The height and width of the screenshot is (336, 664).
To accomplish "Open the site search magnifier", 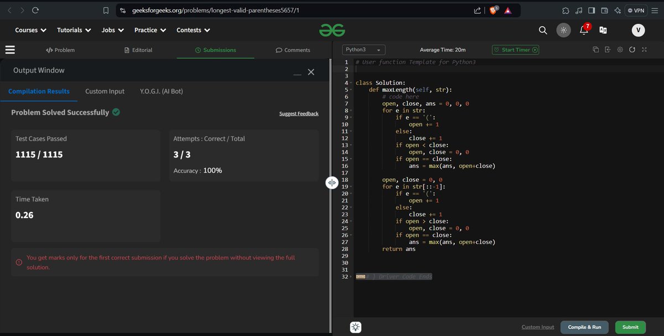I will [543, 30].
